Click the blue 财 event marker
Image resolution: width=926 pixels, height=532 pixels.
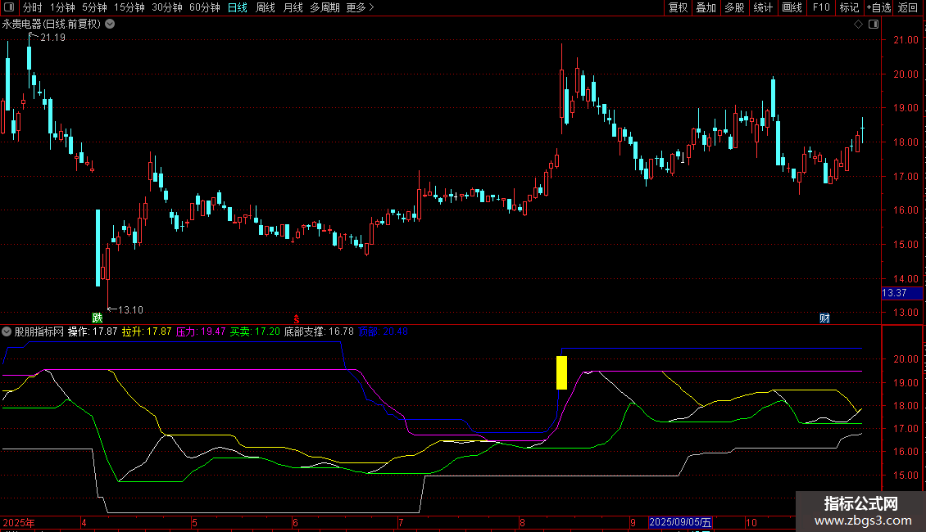[824, 318]
